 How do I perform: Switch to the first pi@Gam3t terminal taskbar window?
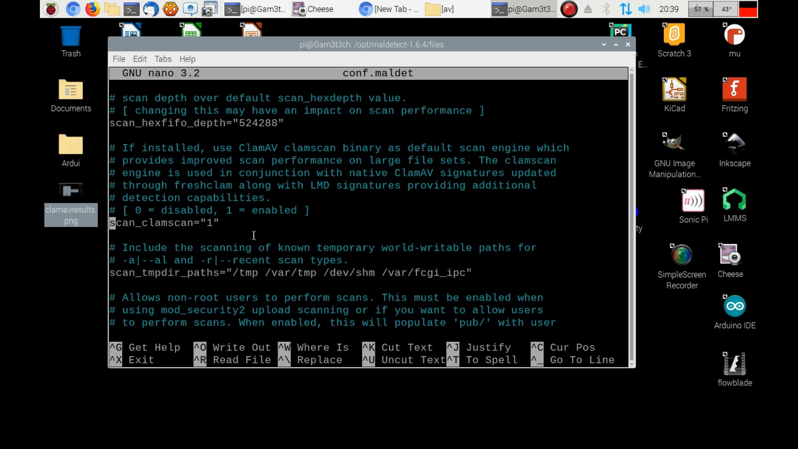tap(255, 9)
